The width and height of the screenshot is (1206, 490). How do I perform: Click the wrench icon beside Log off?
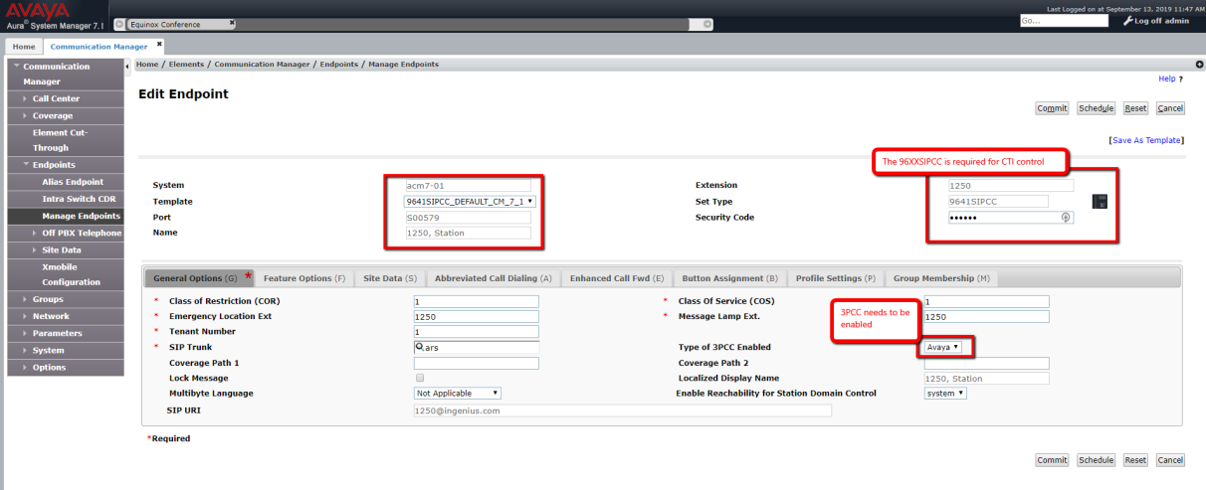[1127, 21]
